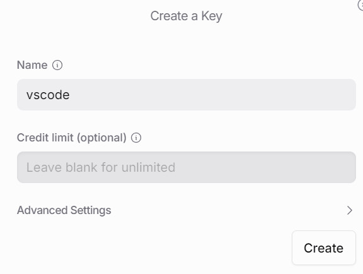The height and width of the screenshot is (274, 363).
Task: Click the "Credit limit (optional)" label
Action: pyautogui.click(x=72, y=138)
